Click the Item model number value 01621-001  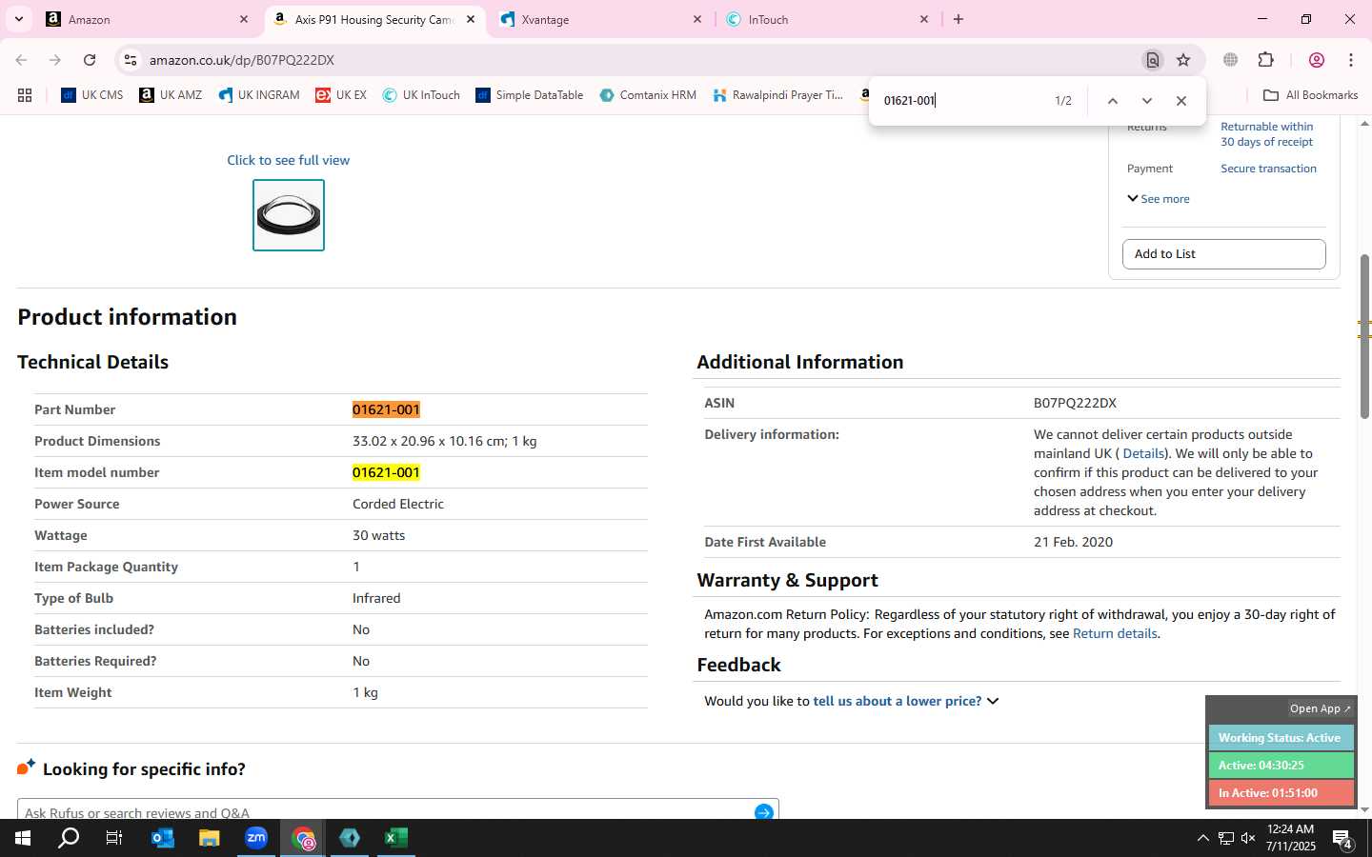(x=386, y=472)
